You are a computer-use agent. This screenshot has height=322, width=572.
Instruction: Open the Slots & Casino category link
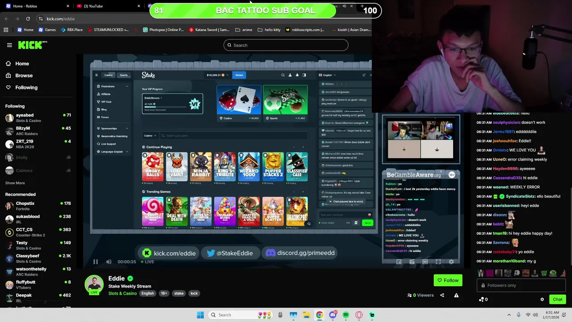click(x=122, y=293)
